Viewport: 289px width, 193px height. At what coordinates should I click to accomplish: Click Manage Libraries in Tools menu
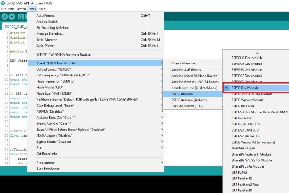[x=50, y=34]
